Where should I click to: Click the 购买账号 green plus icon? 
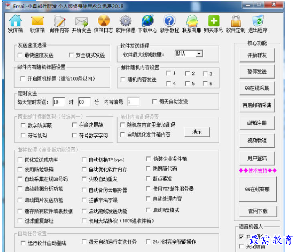point(214,21)
